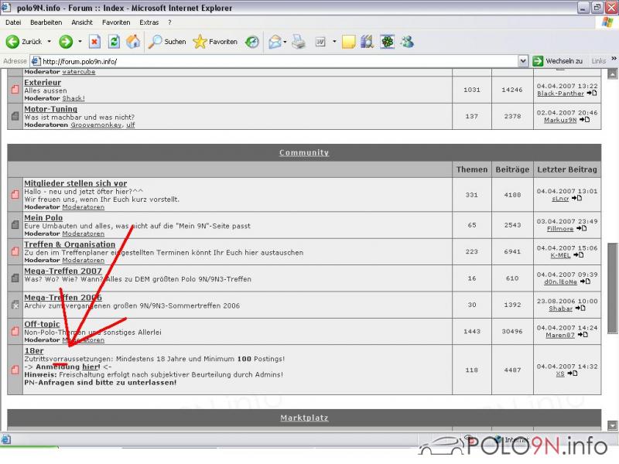Open Mitglieder stellen sich vor forum
This screenshot has height=464, width=619.
75,183
